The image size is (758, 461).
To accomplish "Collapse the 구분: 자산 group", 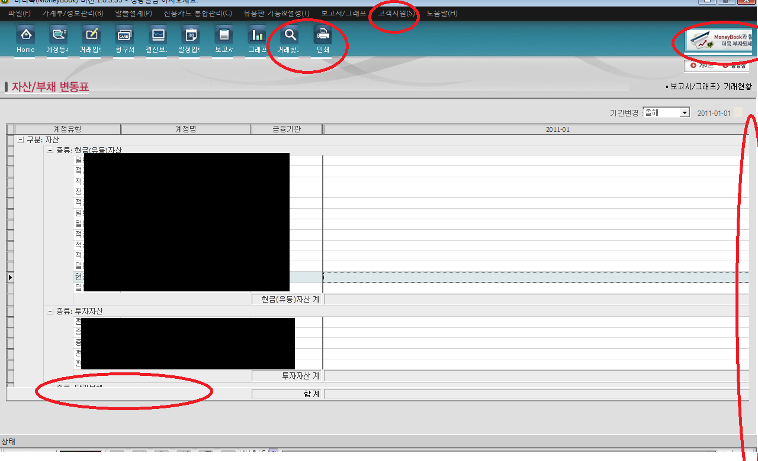I will [21, 139].
